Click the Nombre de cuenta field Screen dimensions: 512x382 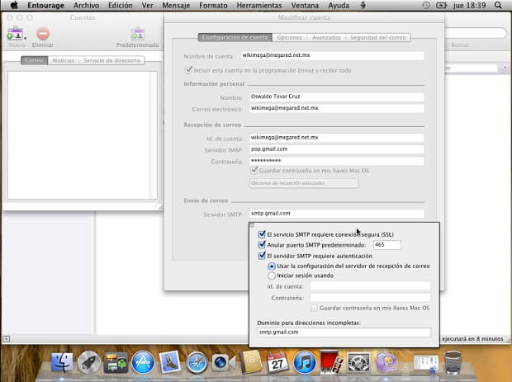pos(333,55)
